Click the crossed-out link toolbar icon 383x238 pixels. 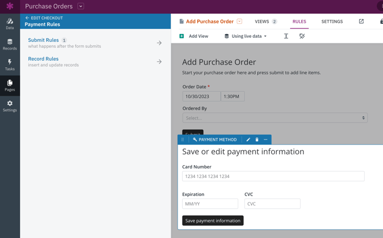click(302, 36)
